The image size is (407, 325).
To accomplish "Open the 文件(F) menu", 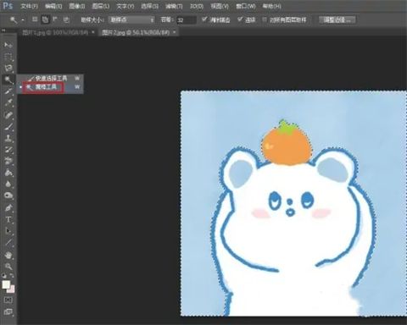I will (x=29, y=6).
